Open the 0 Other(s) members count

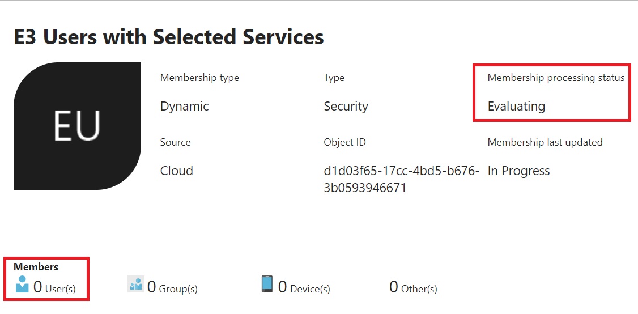click(413, 287)
